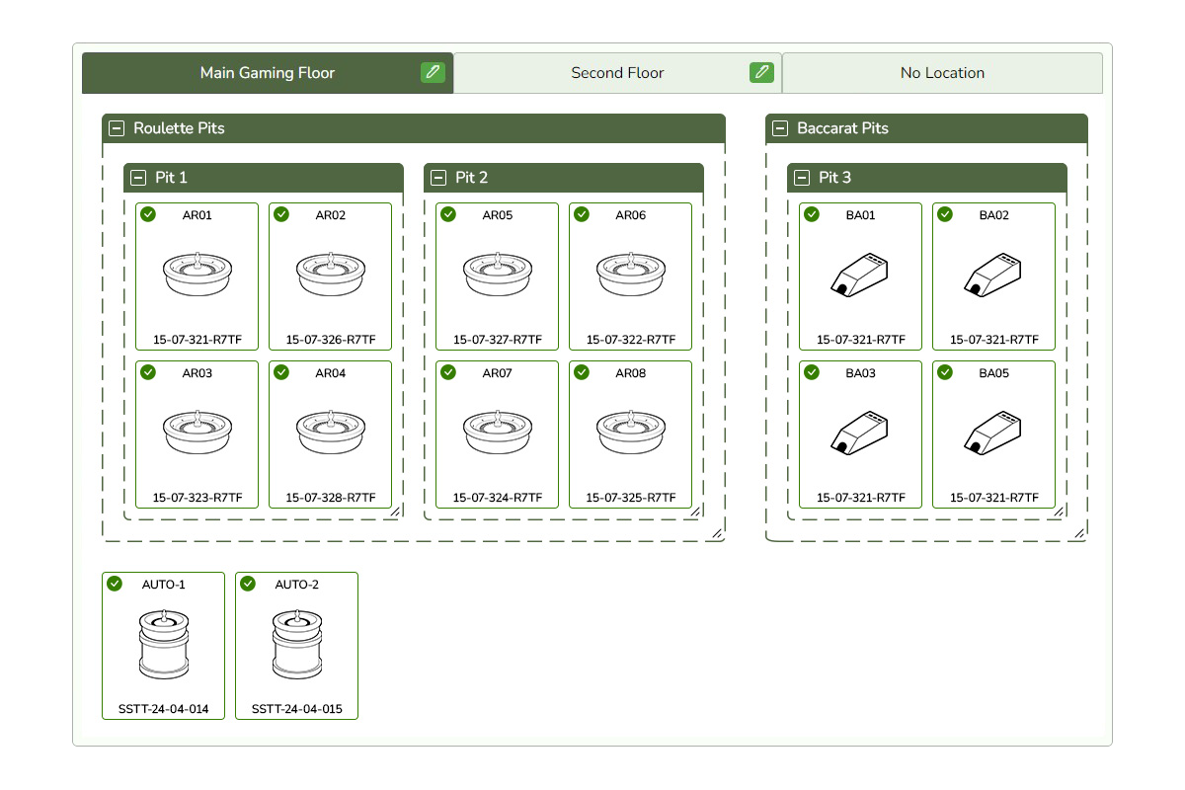
Task: Toggle the AR04 status checkmark
Action: pos(281,372)
